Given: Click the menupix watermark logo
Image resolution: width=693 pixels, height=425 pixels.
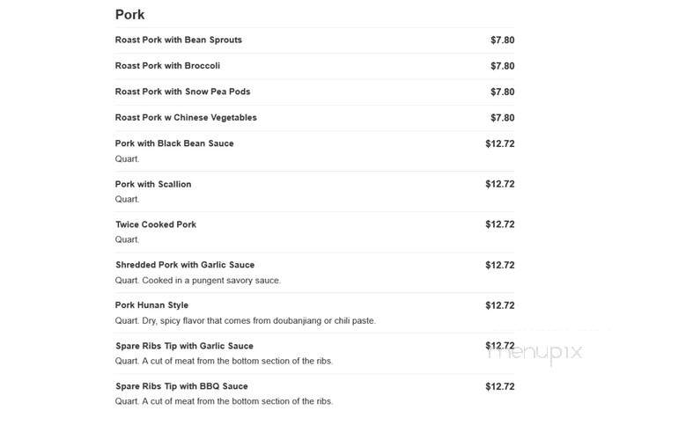Looking at the screenshot, I should (x=534, y=354).
